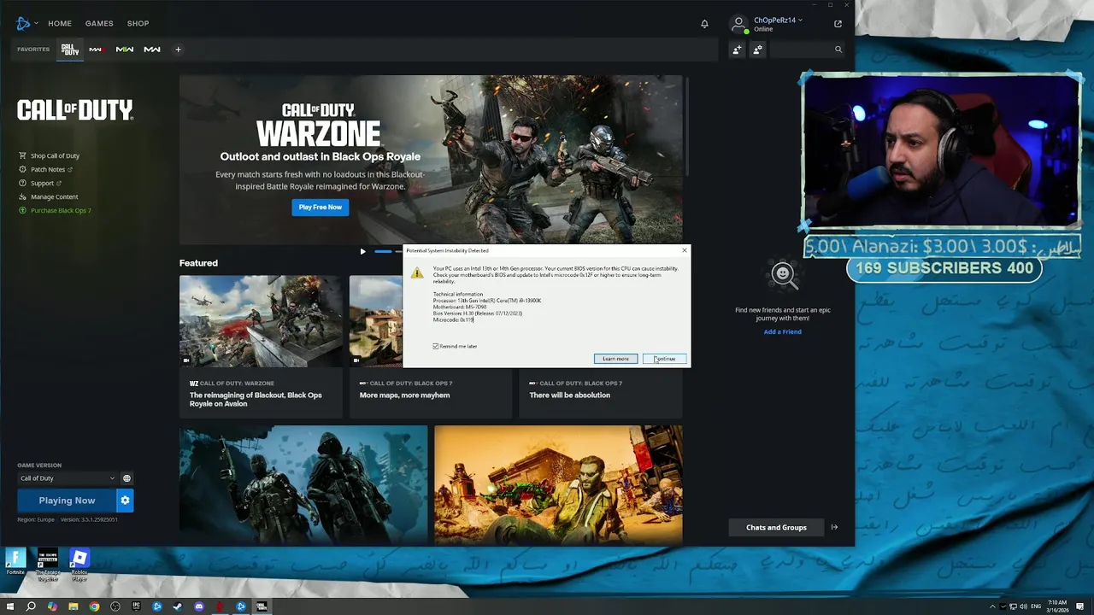Open File Explorer from the taskbar

74,606
